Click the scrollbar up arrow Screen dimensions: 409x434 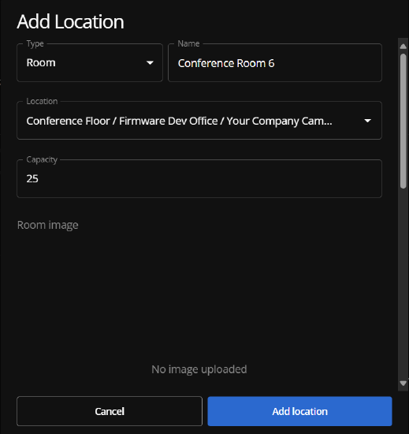click(x=403, y=47)
